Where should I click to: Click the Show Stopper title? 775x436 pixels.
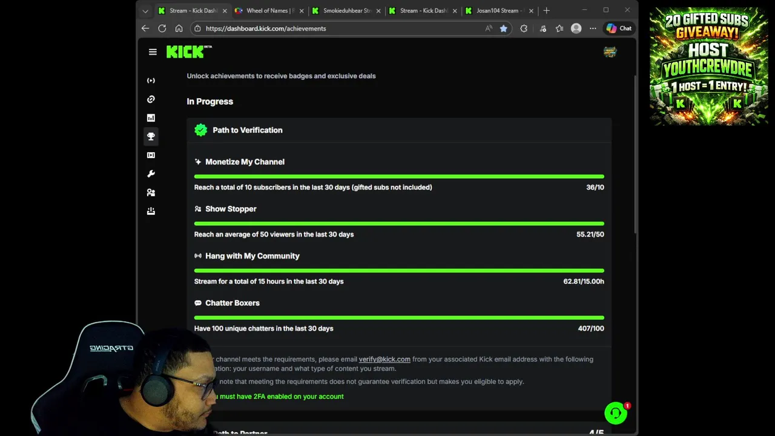pos(231,209)
